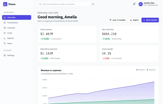Click the +12.4% change badge
The height and width of the screenshot is (104, 163).
[x=45, y=39]
